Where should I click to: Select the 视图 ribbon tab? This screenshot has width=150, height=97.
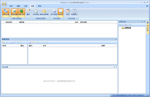(x=32, y=6)
